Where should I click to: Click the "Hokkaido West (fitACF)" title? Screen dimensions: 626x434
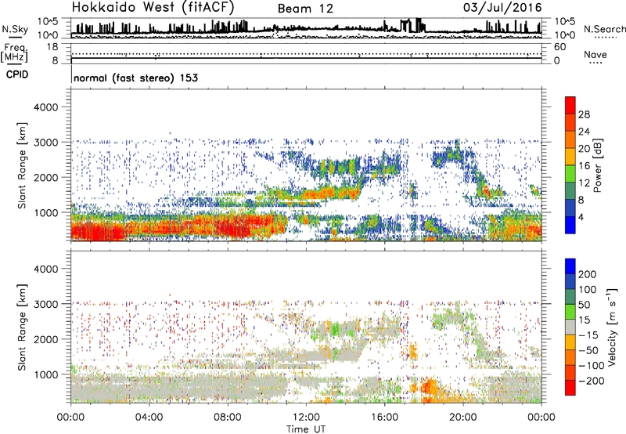click(153, 8)
